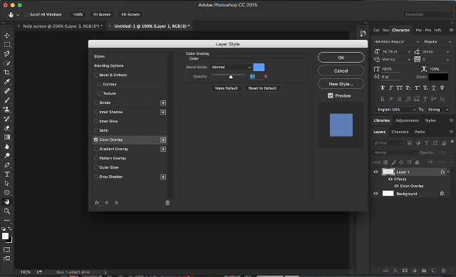The image size is (456, 277).
Task: Toggle the Preview checkbox
Action: click(x=331, y=95)
